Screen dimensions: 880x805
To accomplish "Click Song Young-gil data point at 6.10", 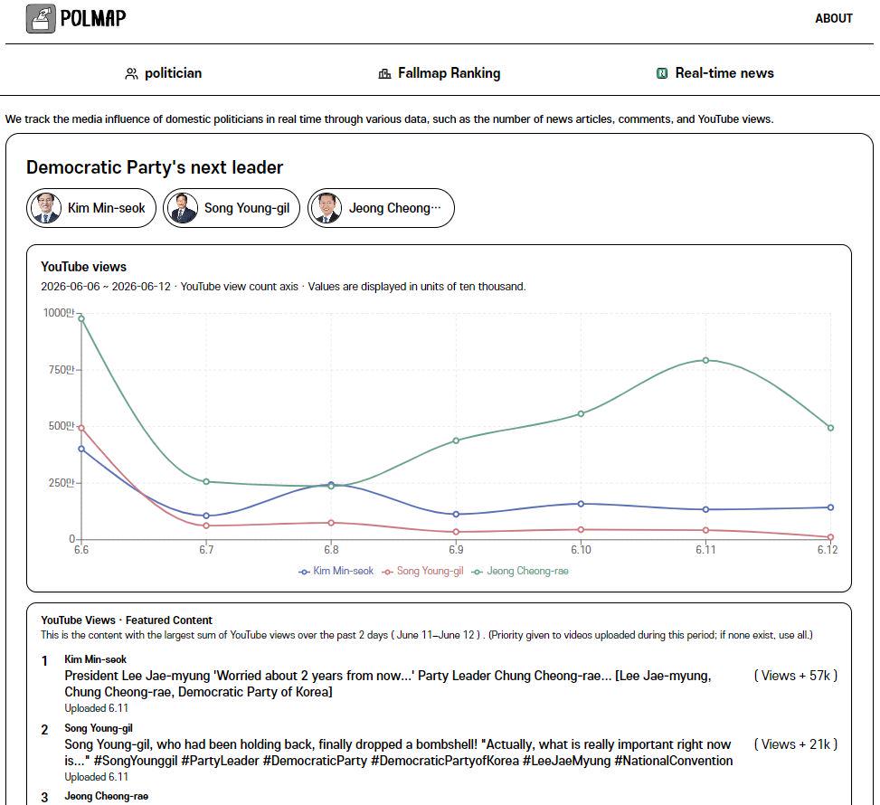I will click(x=581, y=530).
